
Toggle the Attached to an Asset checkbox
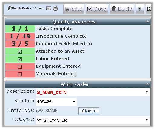coord(20,52)
